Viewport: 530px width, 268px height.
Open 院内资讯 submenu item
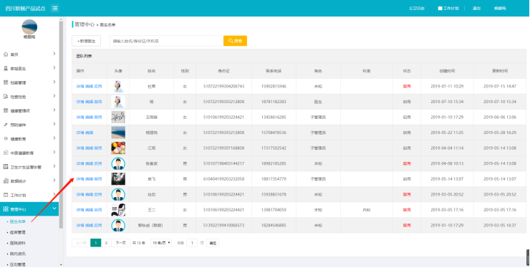pyautogui.click(x=18, y=254)
